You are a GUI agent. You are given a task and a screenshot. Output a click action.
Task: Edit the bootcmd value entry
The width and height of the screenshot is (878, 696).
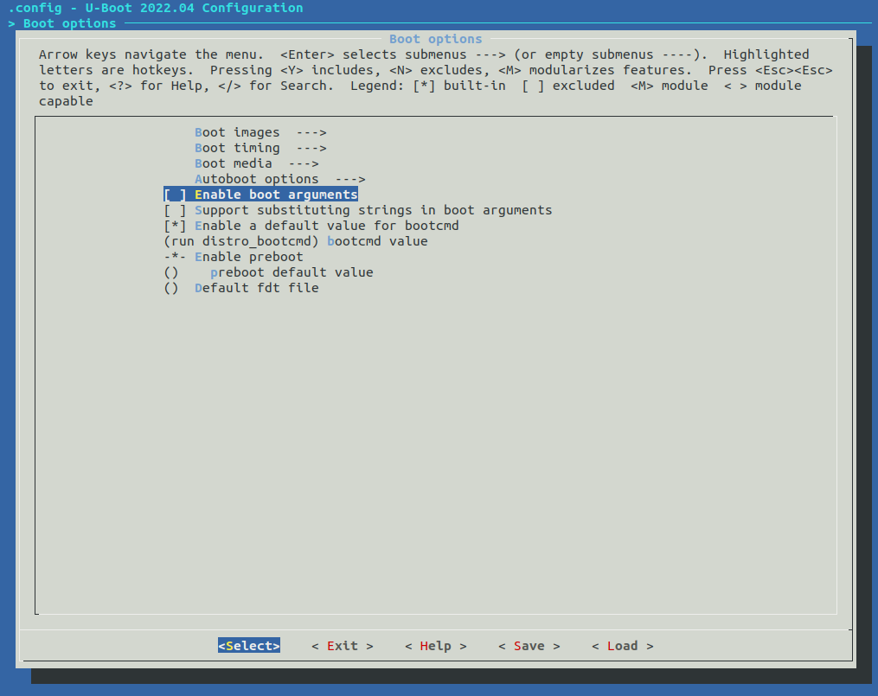(x=296, y=242)
